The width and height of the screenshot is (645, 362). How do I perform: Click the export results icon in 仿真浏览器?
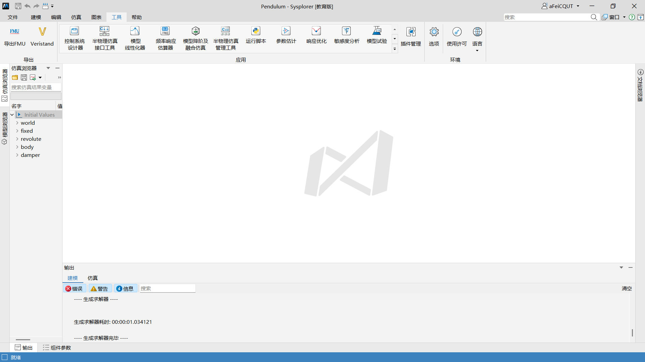click(33, 77)
